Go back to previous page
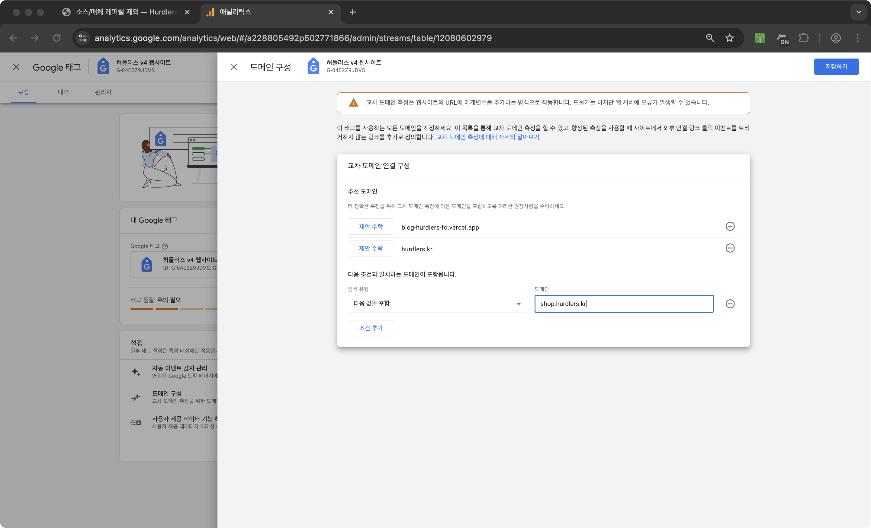 coord(13,38)
